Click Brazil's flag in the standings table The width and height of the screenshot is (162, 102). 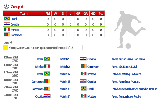[7, 18]
